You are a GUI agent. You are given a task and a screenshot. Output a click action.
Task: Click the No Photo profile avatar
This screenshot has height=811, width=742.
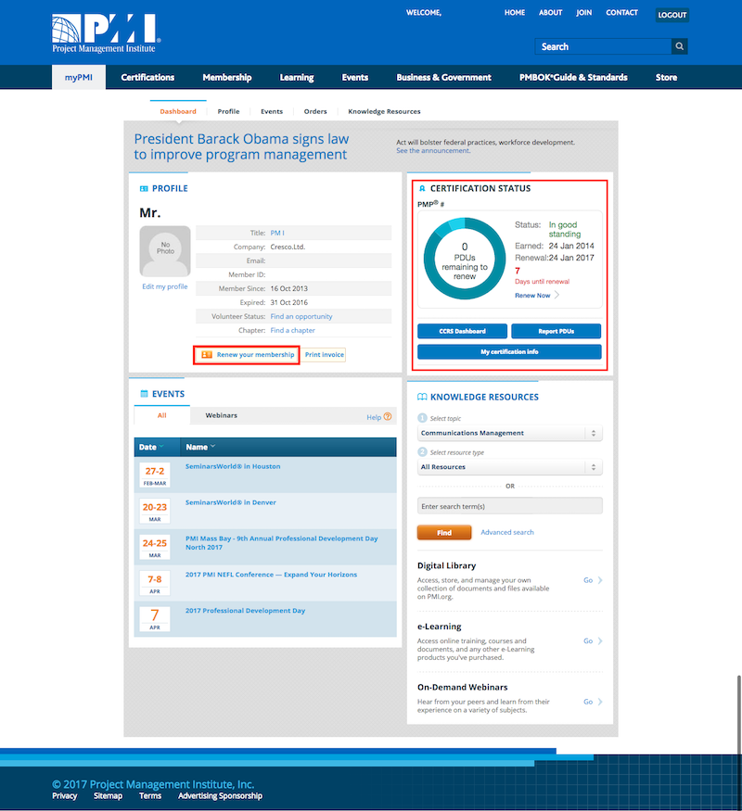pos(165,251)
